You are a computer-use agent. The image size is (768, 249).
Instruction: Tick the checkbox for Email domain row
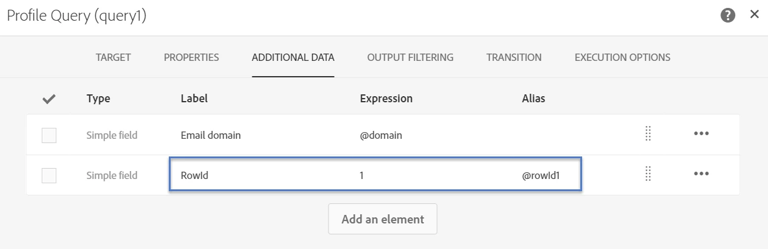point(49,136)
